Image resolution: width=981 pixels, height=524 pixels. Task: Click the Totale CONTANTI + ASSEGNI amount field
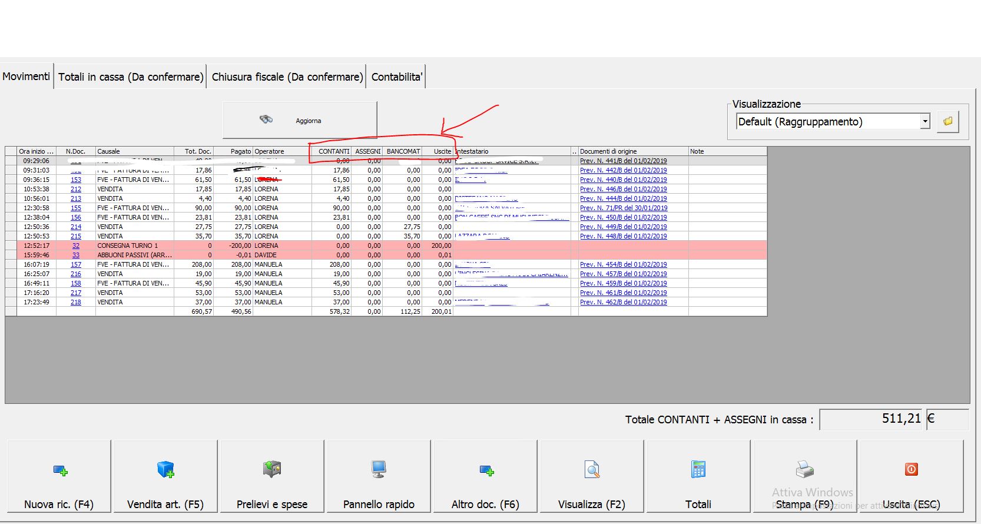pyautogui.click(x=870, y=419)
